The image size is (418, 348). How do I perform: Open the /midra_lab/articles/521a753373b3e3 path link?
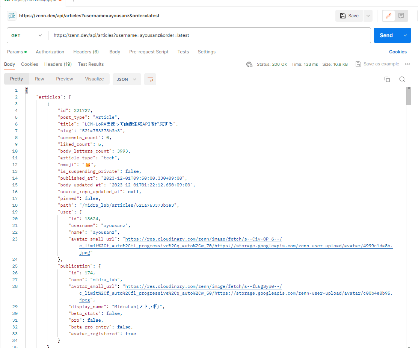click(x=128, y=205)
